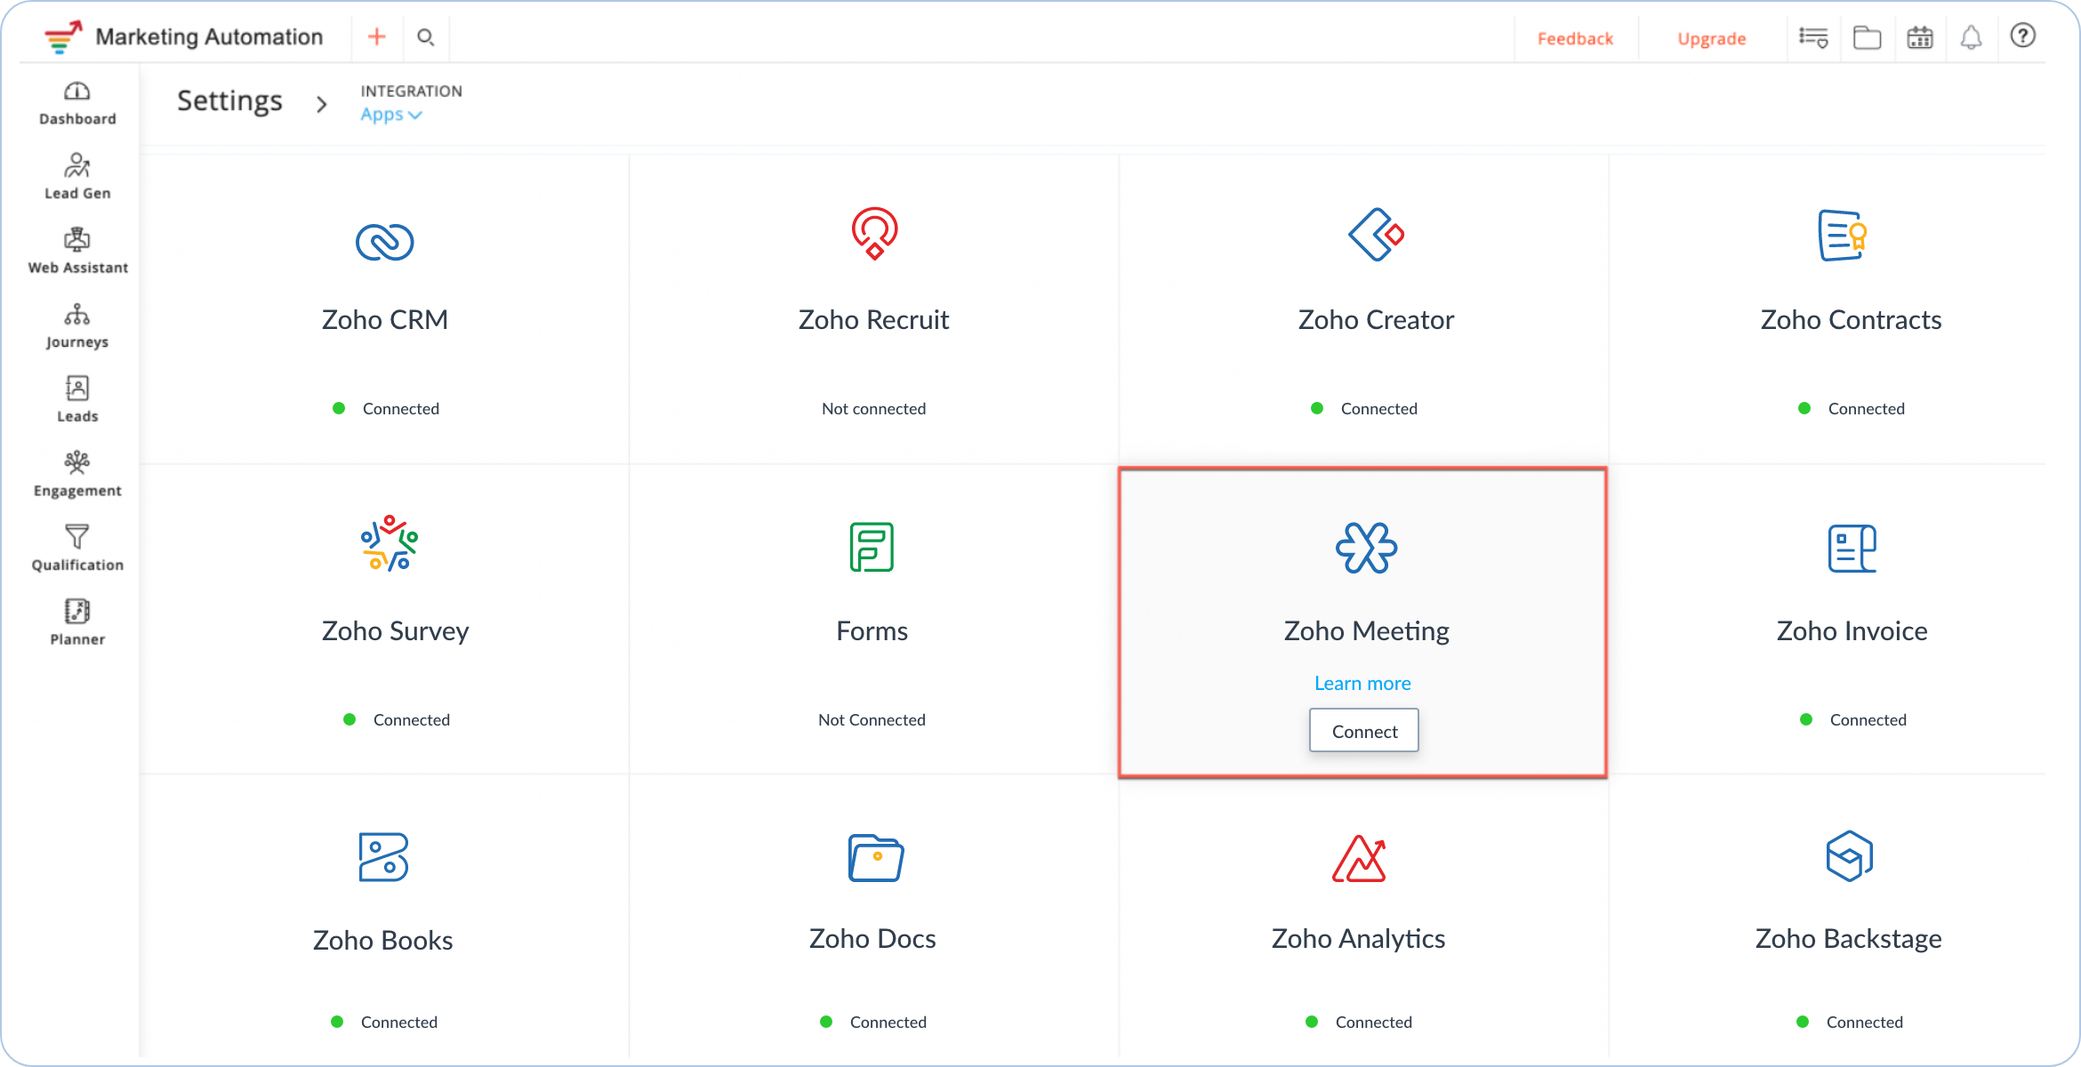Viewport: 2081px width, 1067px height.
Task: Open Lead Gen sidebar section
Action: pyautogui.click(x=77, y=177)
